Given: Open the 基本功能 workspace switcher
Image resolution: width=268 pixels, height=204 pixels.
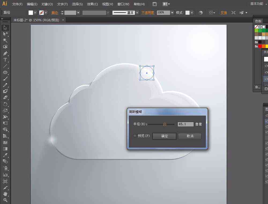Looking at the screenshot, I should pos(258,4).
